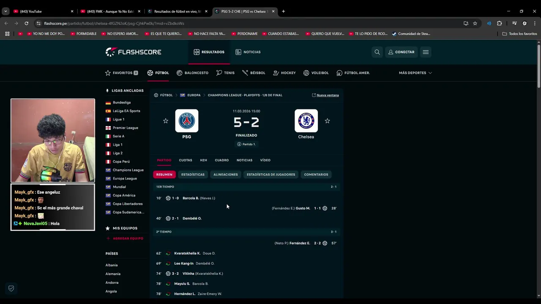Select the Resumen pill button
Image resolution: width=541 pixels, height=304 pixels.
click(164, 174)
